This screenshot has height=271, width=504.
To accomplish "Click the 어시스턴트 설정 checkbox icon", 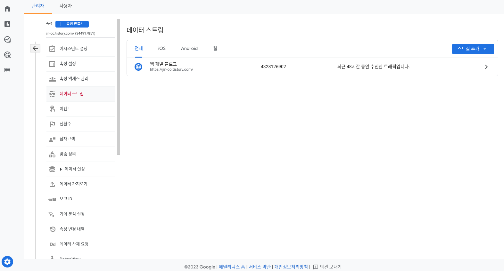I will point(52,49).
